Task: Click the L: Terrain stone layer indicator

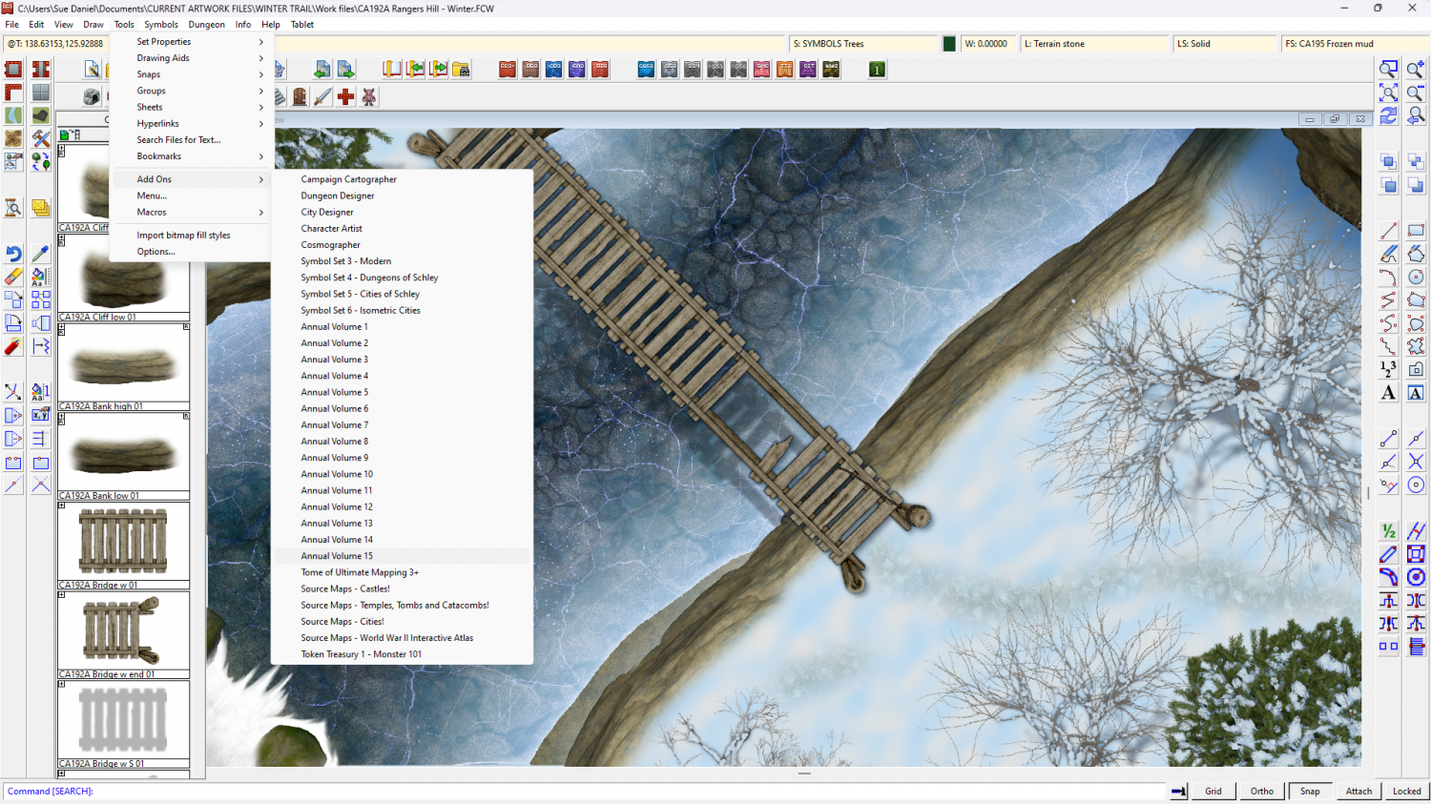Action: pos(1095,44)
